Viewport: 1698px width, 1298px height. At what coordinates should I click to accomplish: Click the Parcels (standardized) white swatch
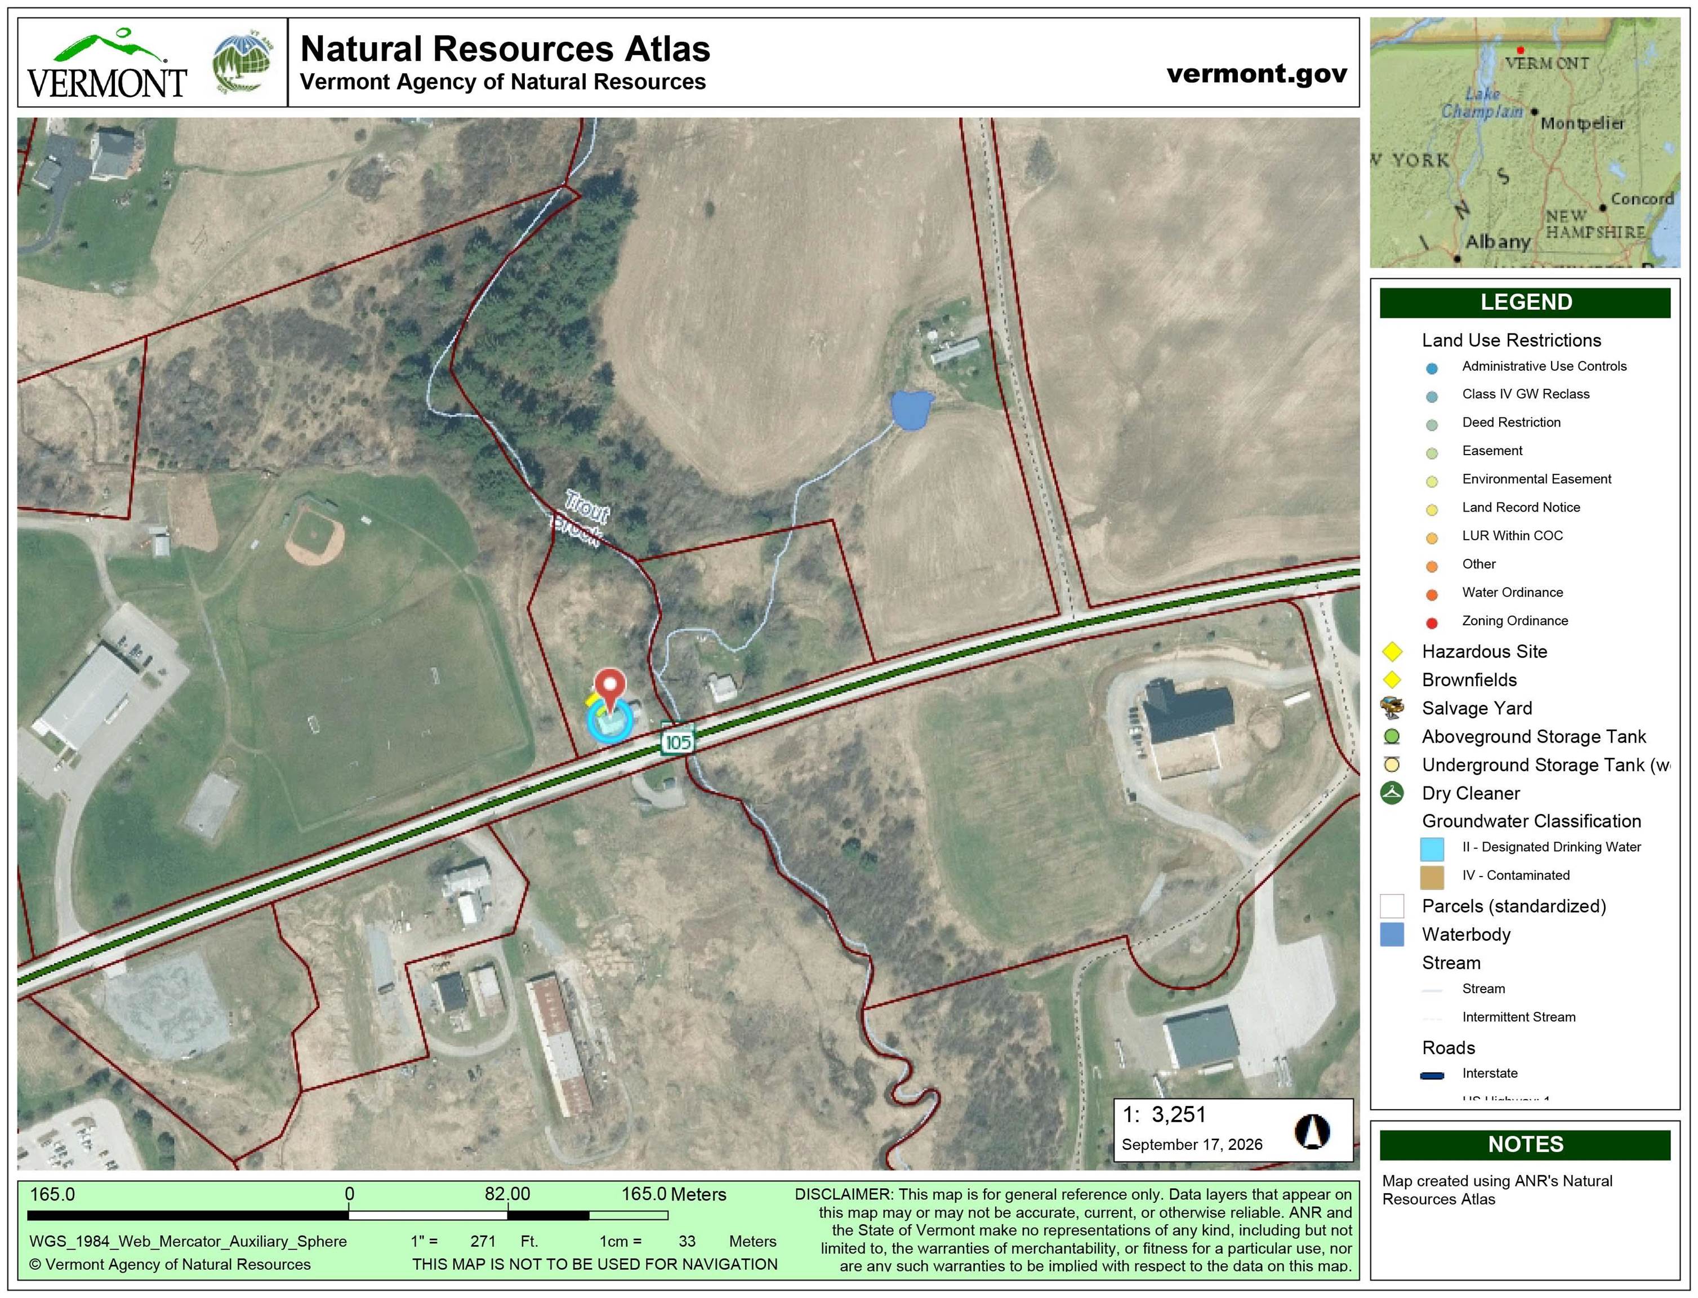pyautogui.click(x=1392, y=906)
